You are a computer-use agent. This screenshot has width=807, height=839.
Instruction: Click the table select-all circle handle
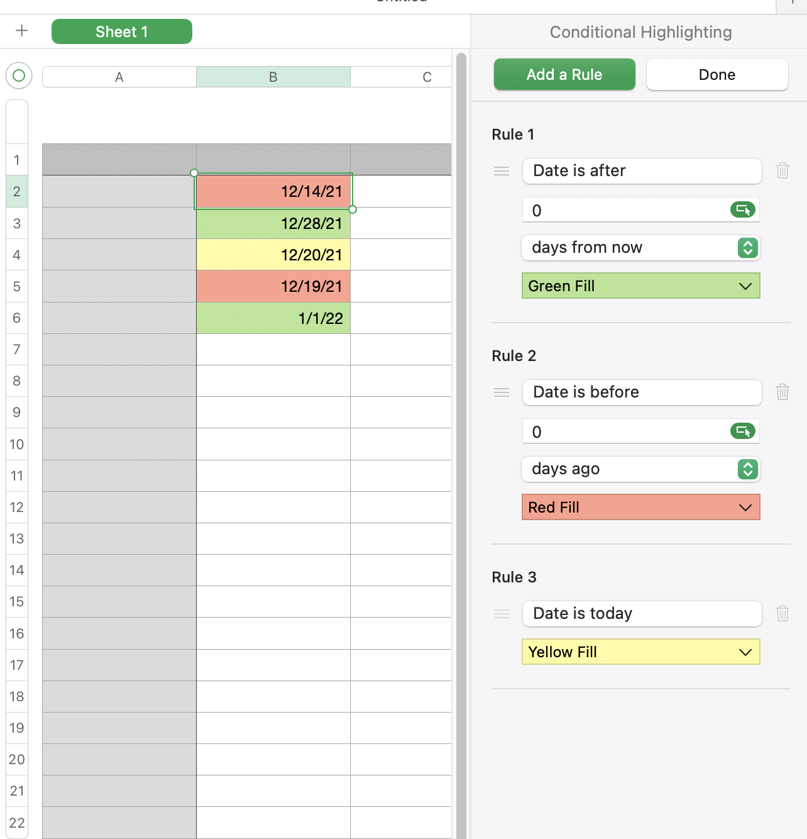point(19,75)
